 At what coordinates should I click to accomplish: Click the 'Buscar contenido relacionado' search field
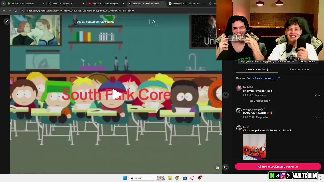tap(113, 22)
